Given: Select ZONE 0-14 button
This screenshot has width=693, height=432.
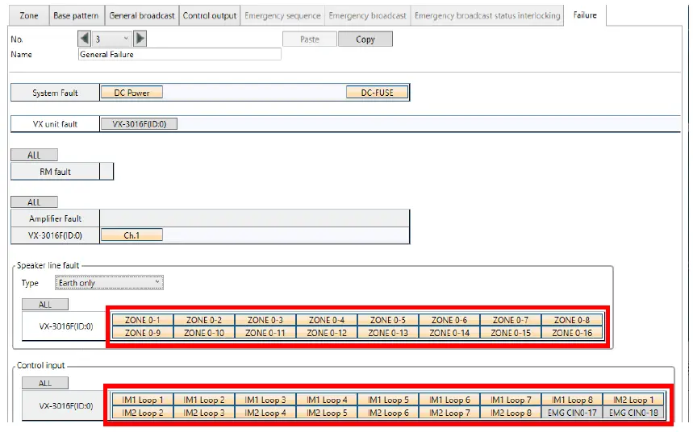Looking at the screenshot, I should [449, 333].
